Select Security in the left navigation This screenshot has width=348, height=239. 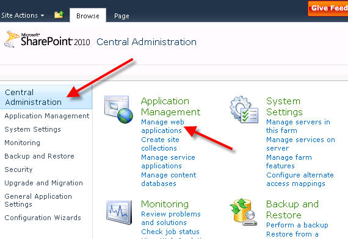click(19, 169)
